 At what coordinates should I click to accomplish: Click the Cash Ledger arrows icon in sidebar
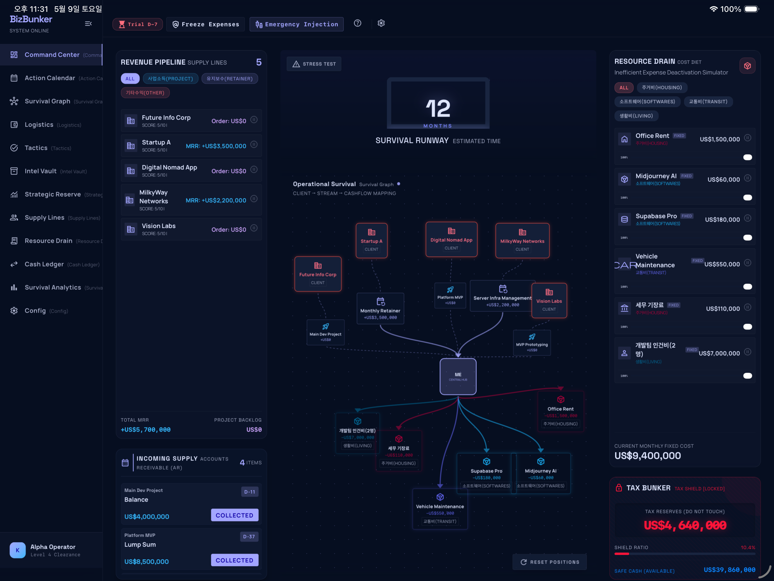14,264
